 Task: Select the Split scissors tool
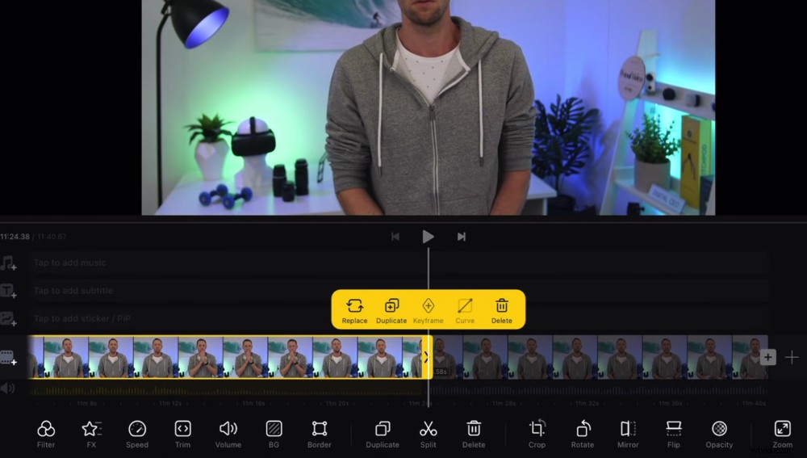click(x=428, y=434)
